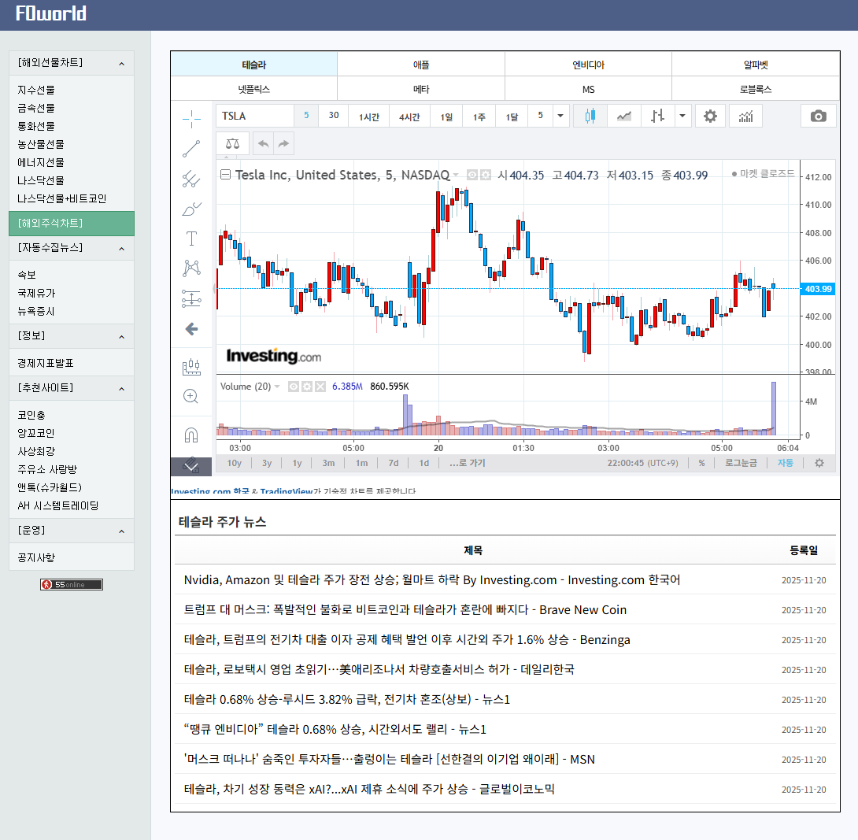Collapse the [운영] sidebar section
The image size is (858, 840).
click(x=72, y=531)
